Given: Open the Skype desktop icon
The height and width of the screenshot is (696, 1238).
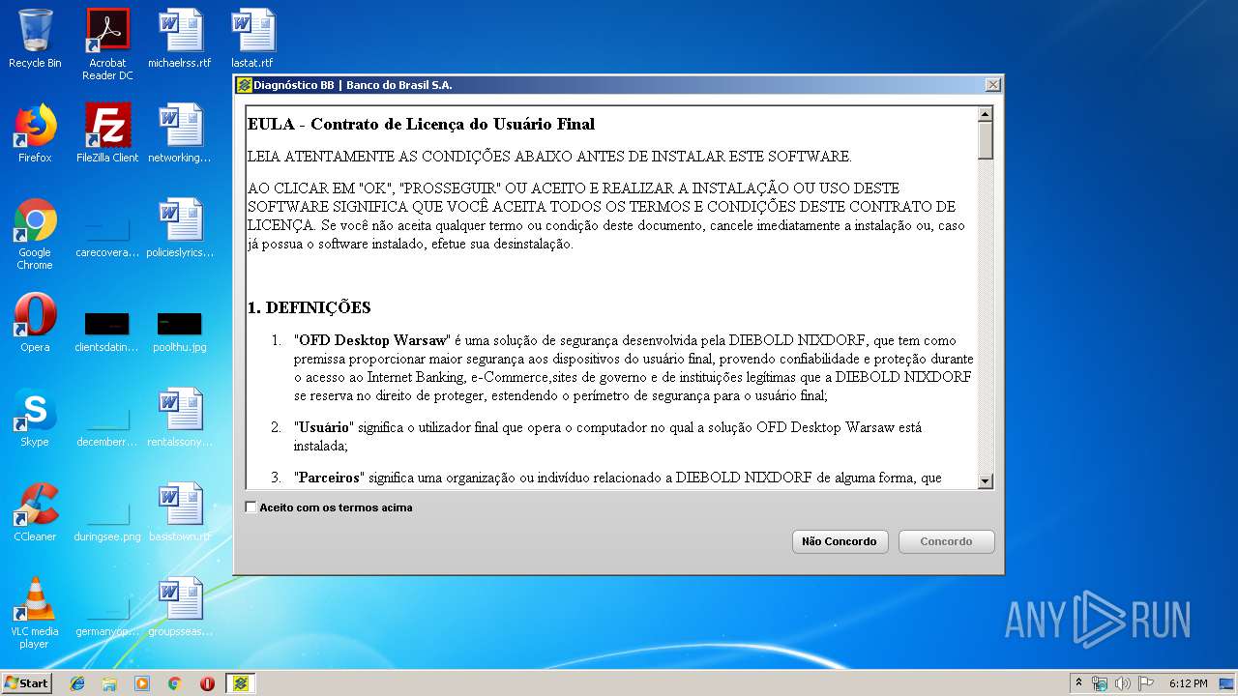Looking at the screenshot, I should click(35, 418).
